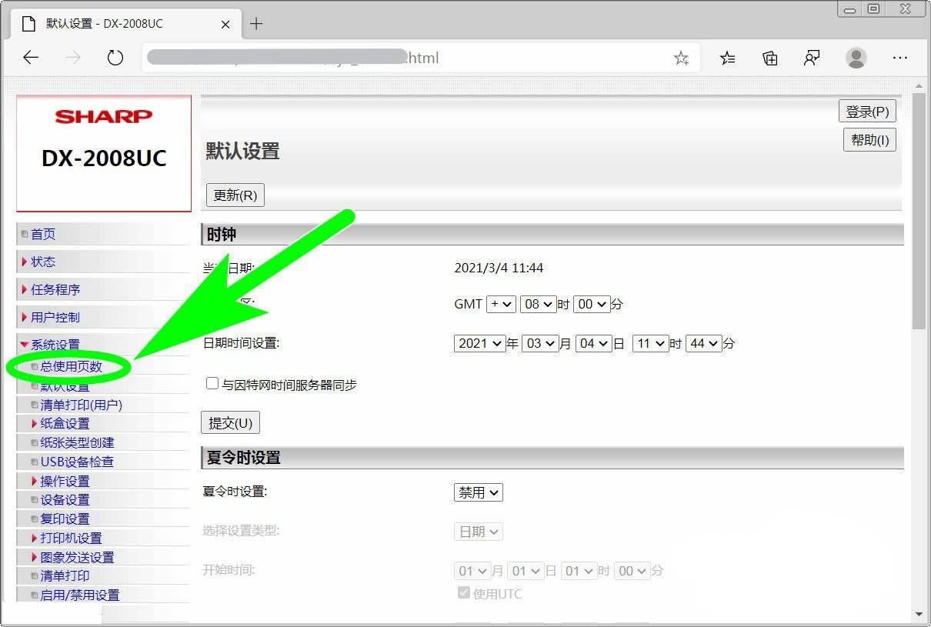Open the day 04 dropdown

pyautogui.click(x=594, y=343)
